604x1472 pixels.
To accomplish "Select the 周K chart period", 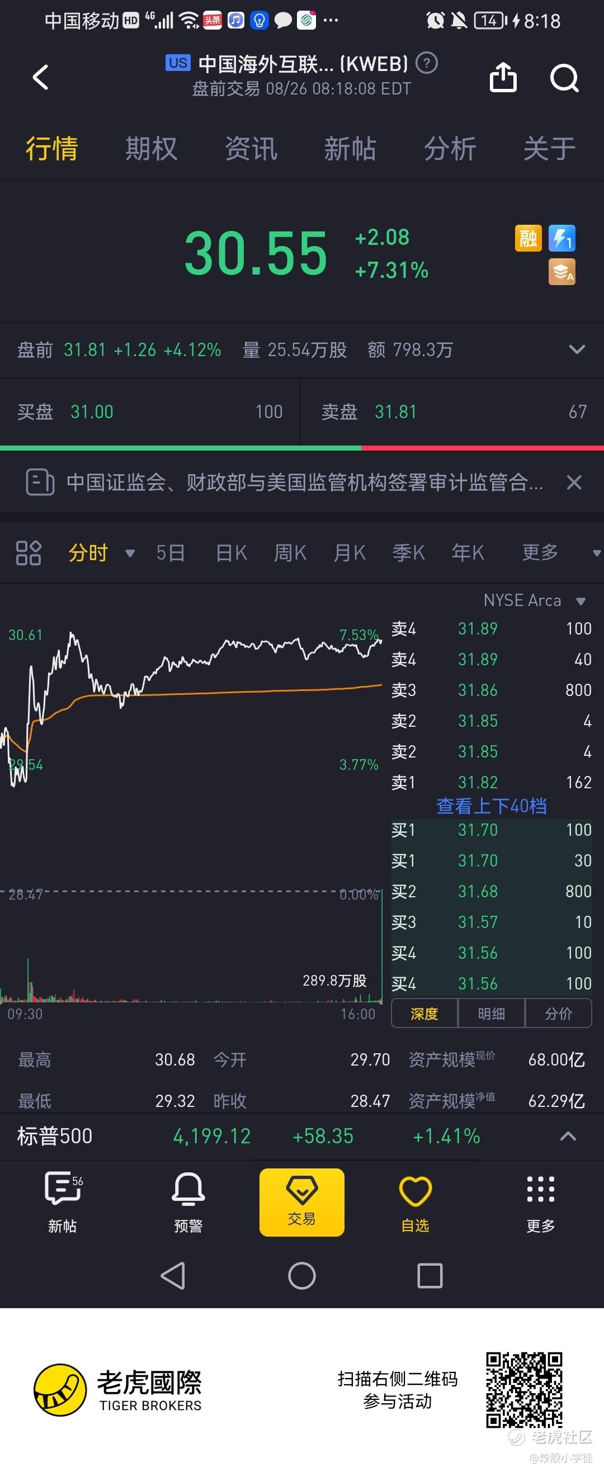I will tap(290, 552).
